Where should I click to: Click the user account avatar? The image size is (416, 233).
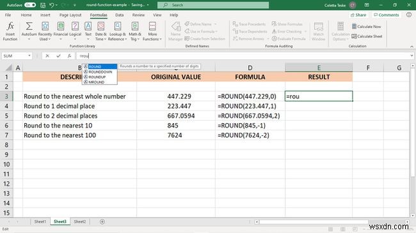point(353,5)
